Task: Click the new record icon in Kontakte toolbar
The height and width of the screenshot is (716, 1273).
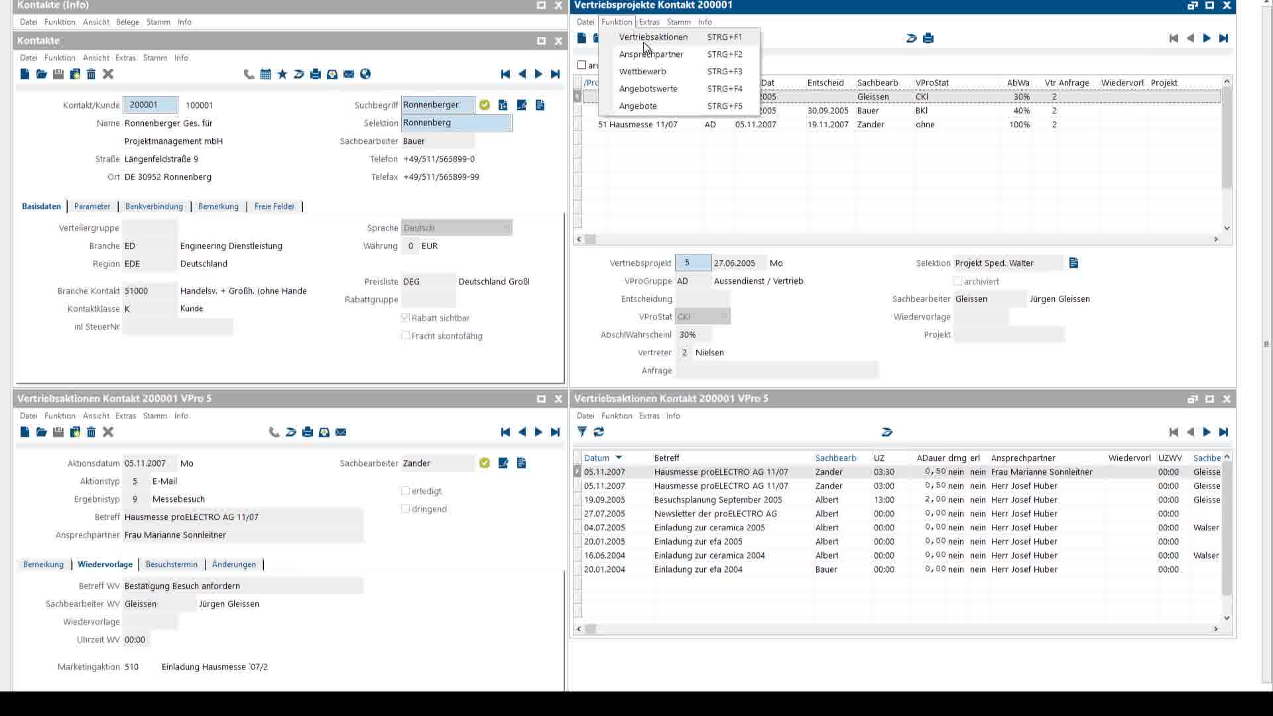Action: 25,74
